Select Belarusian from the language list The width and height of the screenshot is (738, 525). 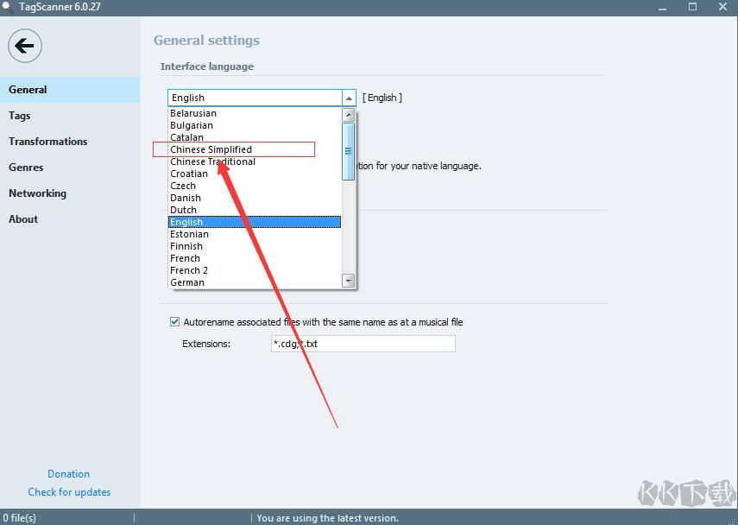[x=255, y=113]
